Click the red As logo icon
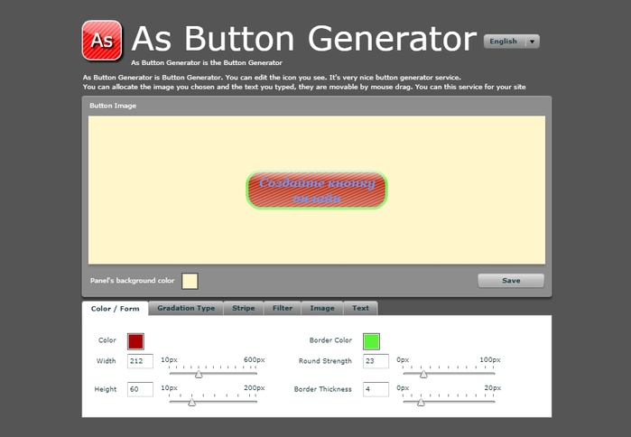This screenshot has width=631, height=437. [101, 41]
